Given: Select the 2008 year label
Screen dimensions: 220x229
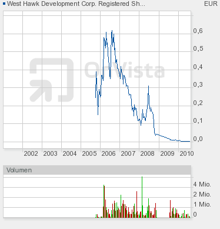Looking at the screenshot, I should [147, 153].
